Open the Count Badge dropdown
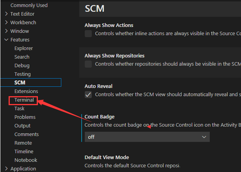This screenshot has height=172, width=241. [147, 137]
